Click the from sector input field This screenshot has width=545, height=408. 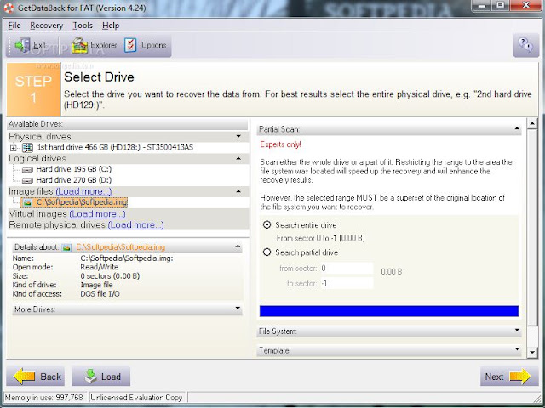coord(347,269)
